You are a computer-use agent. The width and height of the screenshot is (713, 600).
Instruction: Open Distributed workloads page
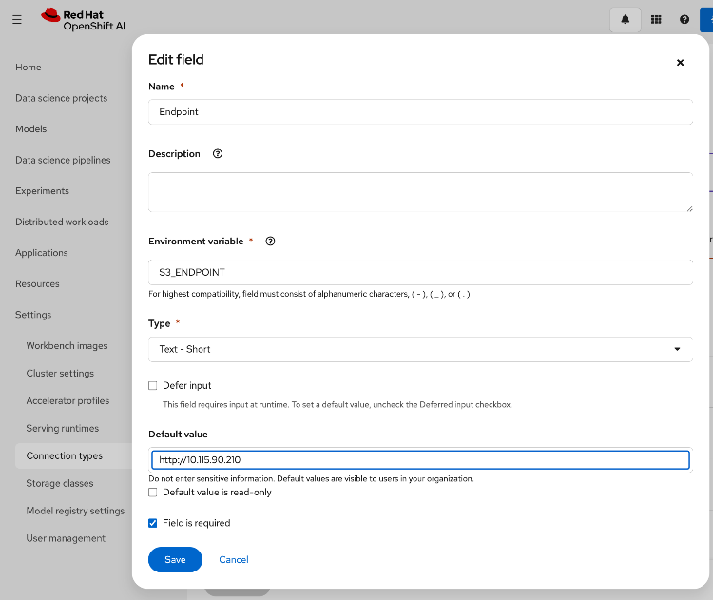(x=62, y=222)
